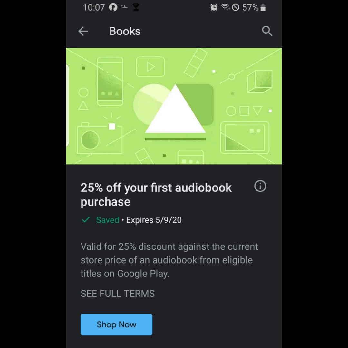Image resolution: width=348 pixels, height=348 pixels.
Task: Tap the first round notification icon
Action: click(x=113, y=7)
